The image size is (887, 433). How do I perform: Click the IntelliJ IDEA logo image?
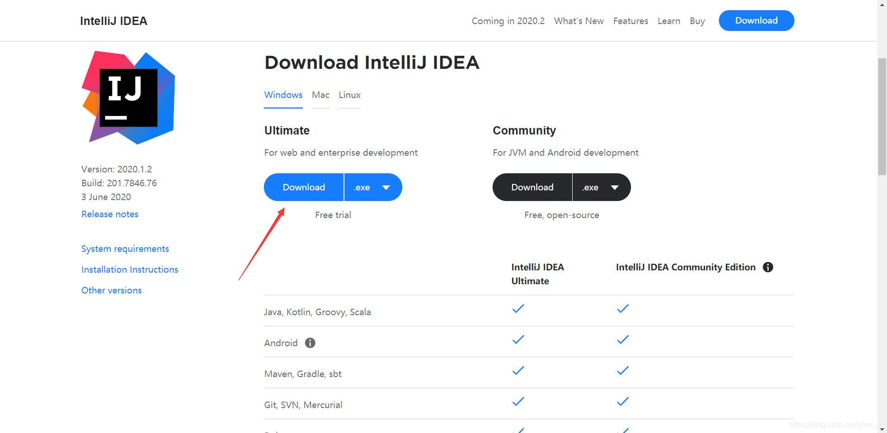(x=128, y=98)
